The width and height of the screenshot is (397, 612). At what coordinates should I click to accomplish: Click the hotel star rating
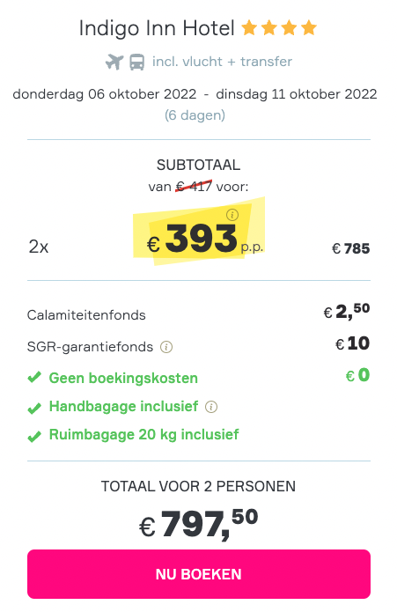point(279,28)
